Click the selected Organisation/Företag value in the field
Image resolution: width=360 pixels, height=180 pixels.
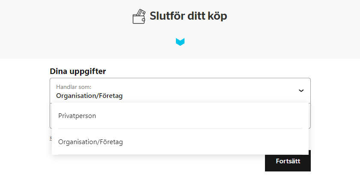89,96
